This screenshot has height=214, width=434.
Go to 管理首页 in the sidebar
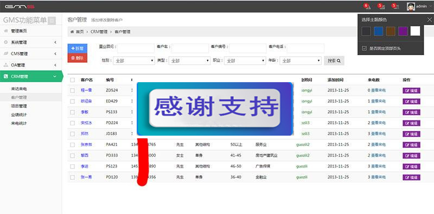point(31,31)
